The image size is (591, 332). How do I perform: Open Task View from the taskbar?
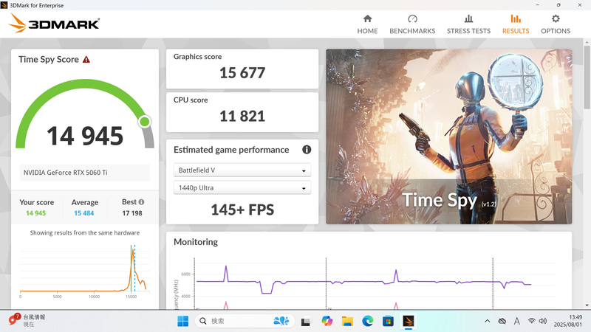click(x=306, y=321)
